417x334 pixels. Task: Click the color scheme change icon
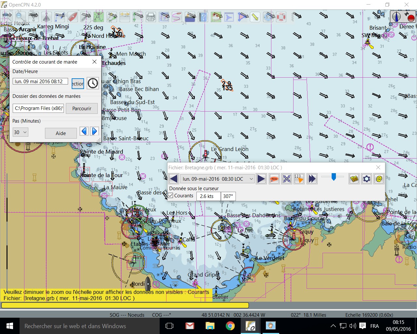point(190,17)
